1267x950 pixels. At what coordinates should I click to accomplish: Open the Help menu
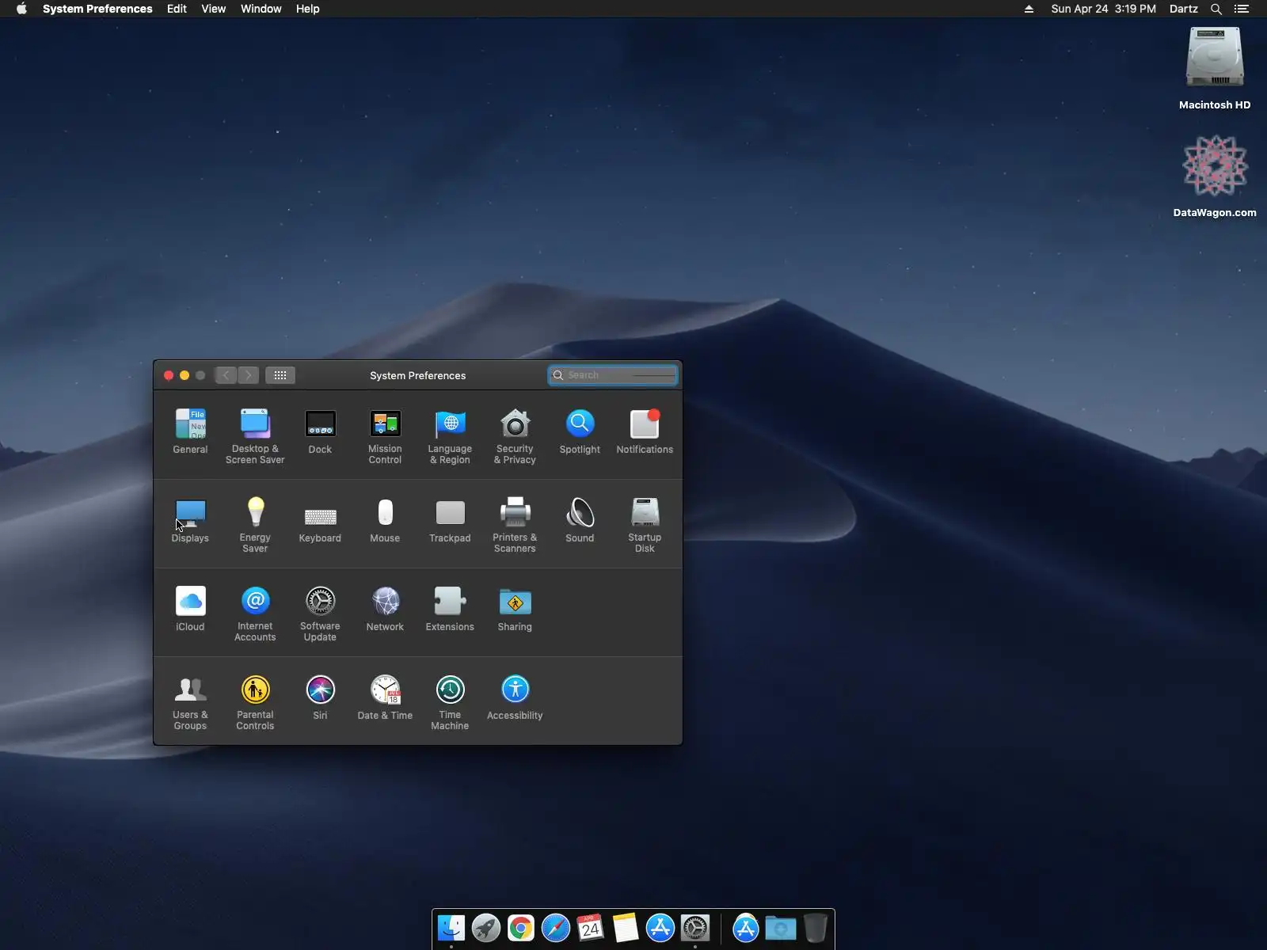coord(308,9)
